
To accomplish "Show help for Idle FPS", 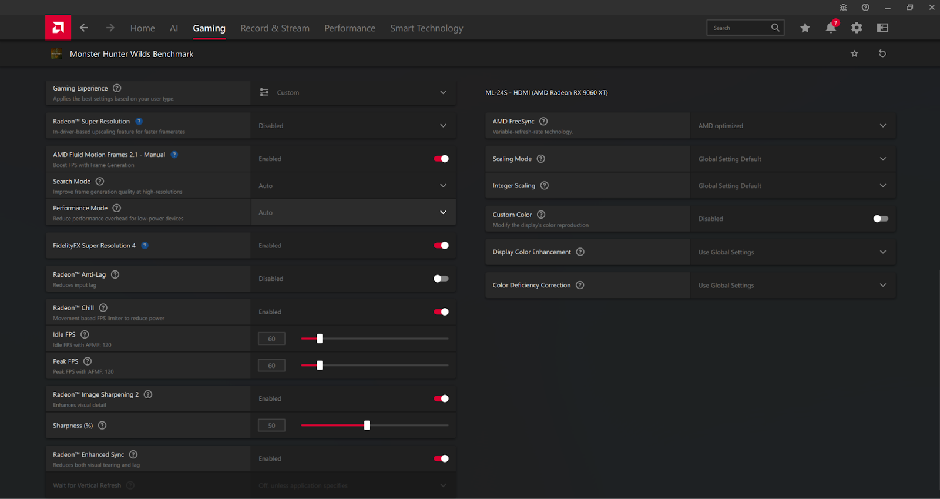I will (85, 334).
